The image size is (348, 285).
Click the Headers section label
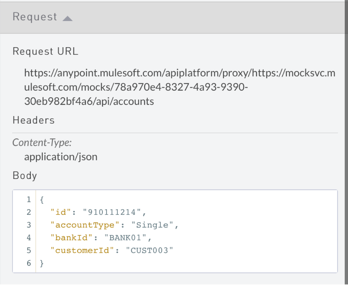click(34, 120)
